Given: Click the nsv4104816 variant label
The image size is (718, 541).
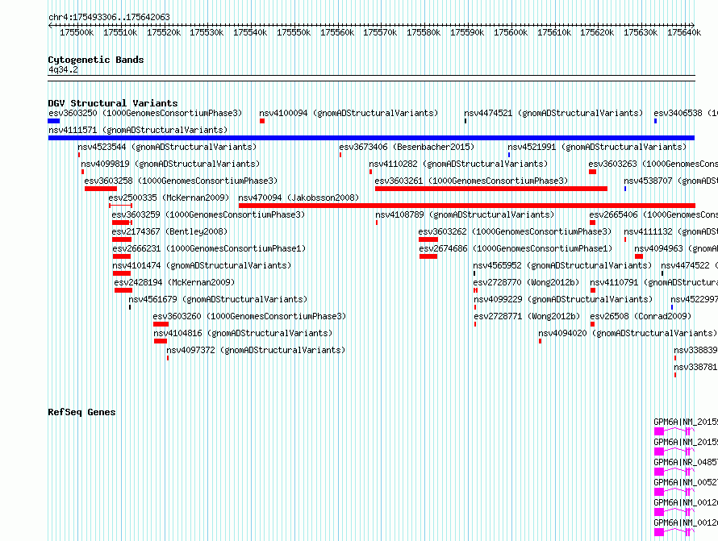Looking at the screenshot, I should [243, 333].
